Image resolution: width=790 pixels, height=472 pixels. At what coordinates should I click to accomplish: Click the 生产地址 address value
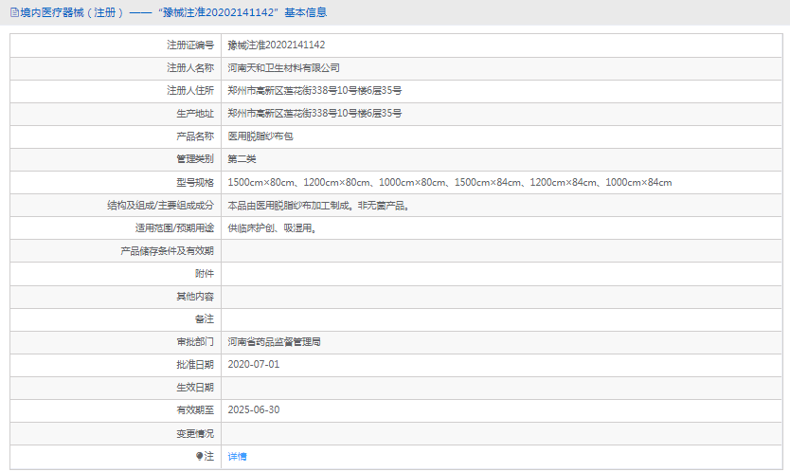pyautogui.click(x=314, y=114)
